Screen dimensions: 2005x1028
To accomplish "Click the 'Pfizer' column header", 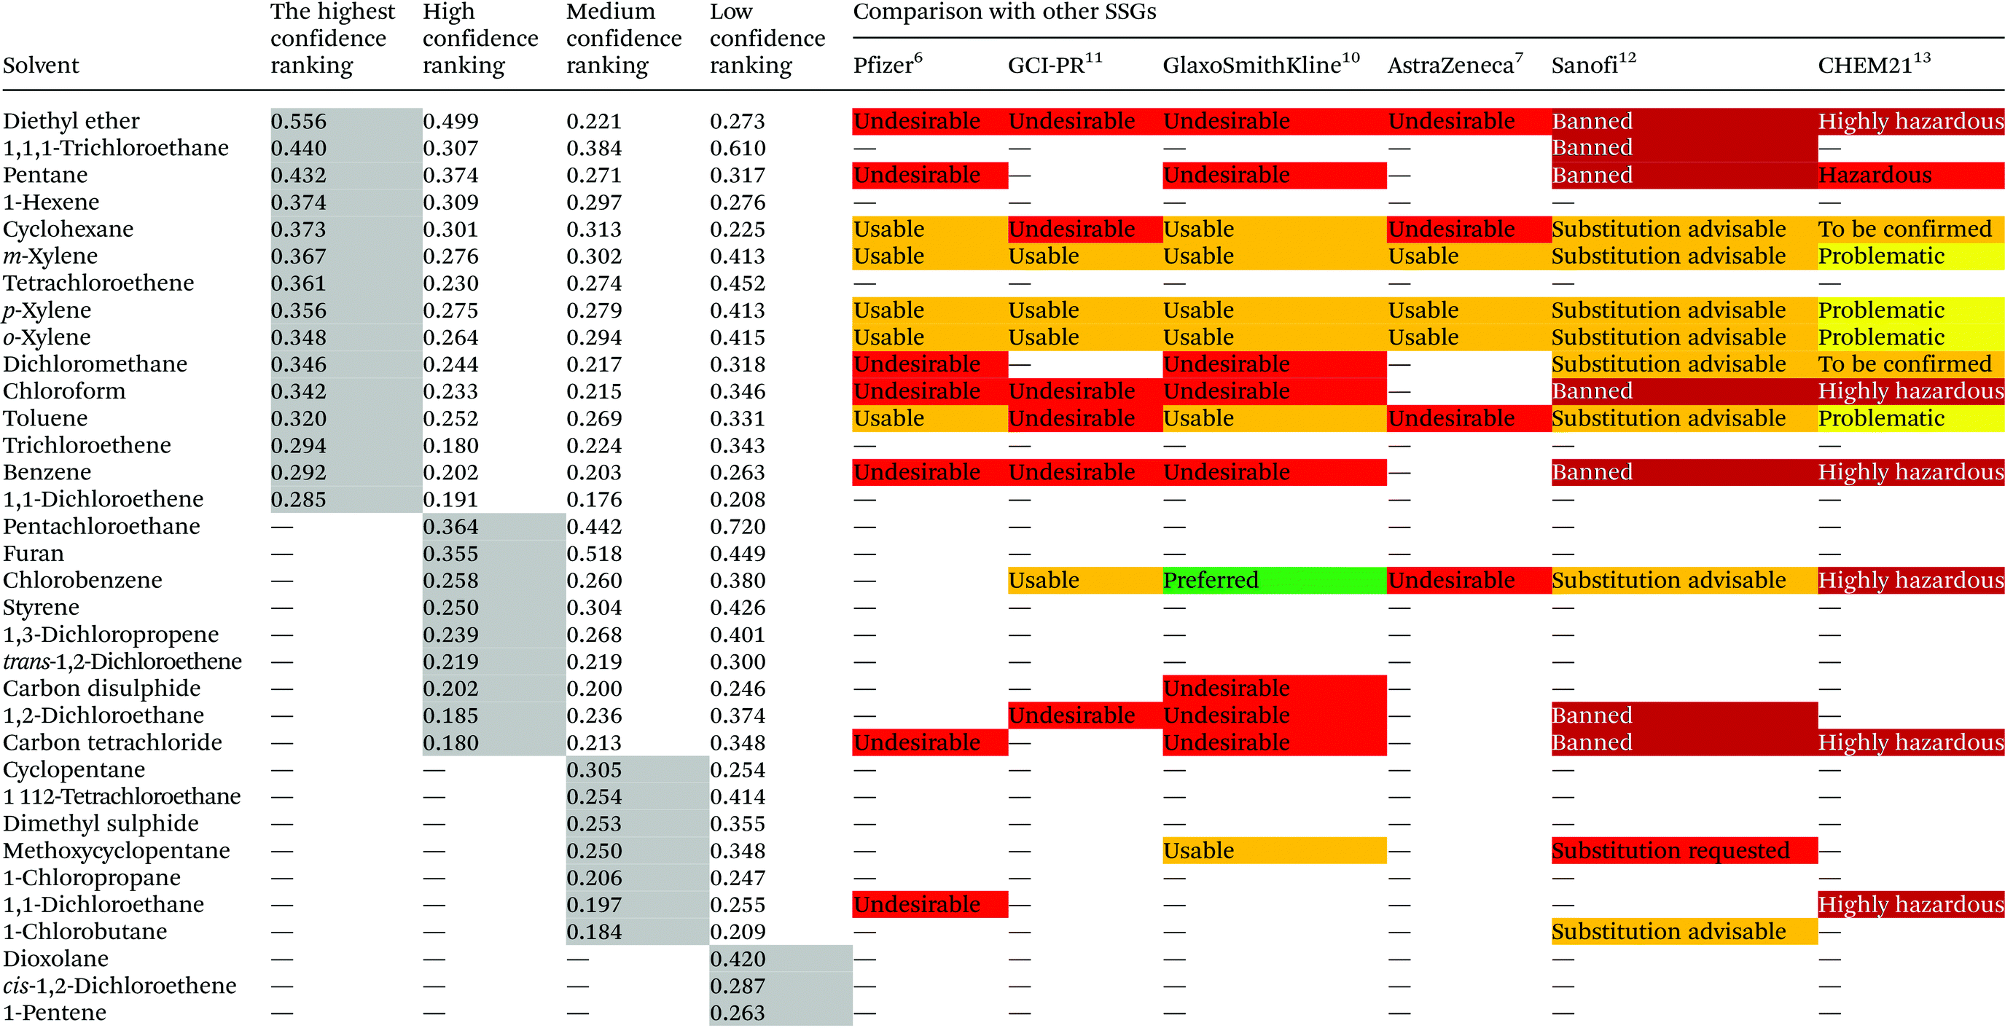I will tap(887, 64).
